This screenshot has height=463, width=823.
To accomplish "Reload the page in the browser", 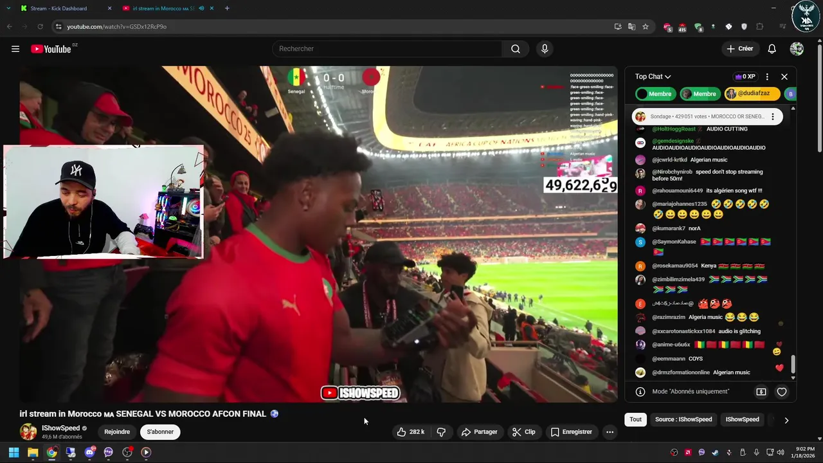I will [40, 26].
